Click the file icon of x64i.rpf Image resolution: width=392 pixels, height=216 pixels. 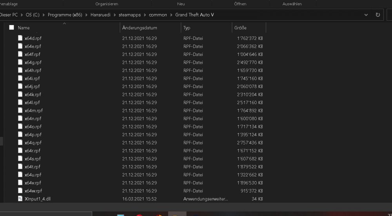point(20,78)
